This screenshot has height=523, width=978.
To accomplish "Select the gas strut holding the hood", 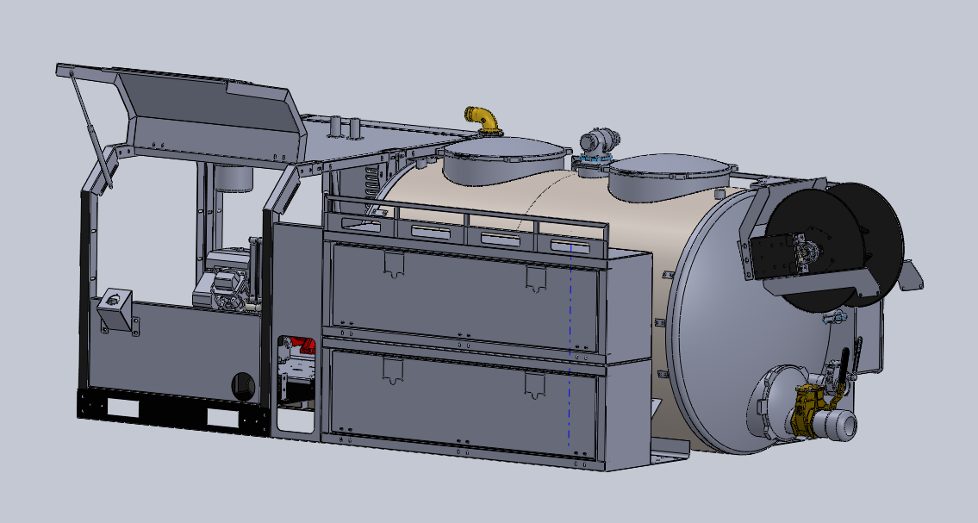I will [x=92, y=129].
